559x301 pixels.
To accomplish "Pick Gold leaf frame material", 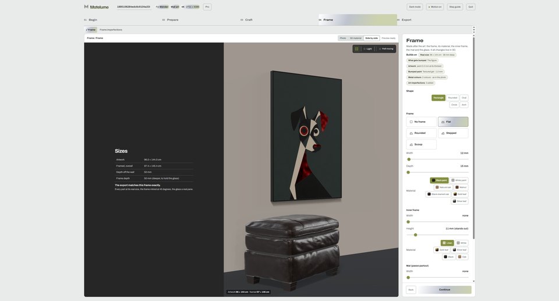I will click(x=460, y=194).
